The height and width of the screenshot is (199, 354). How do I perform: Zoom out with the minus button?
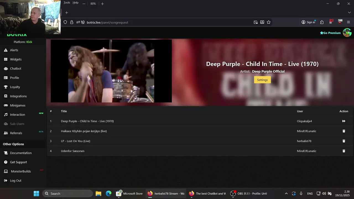tap(84, 4)
